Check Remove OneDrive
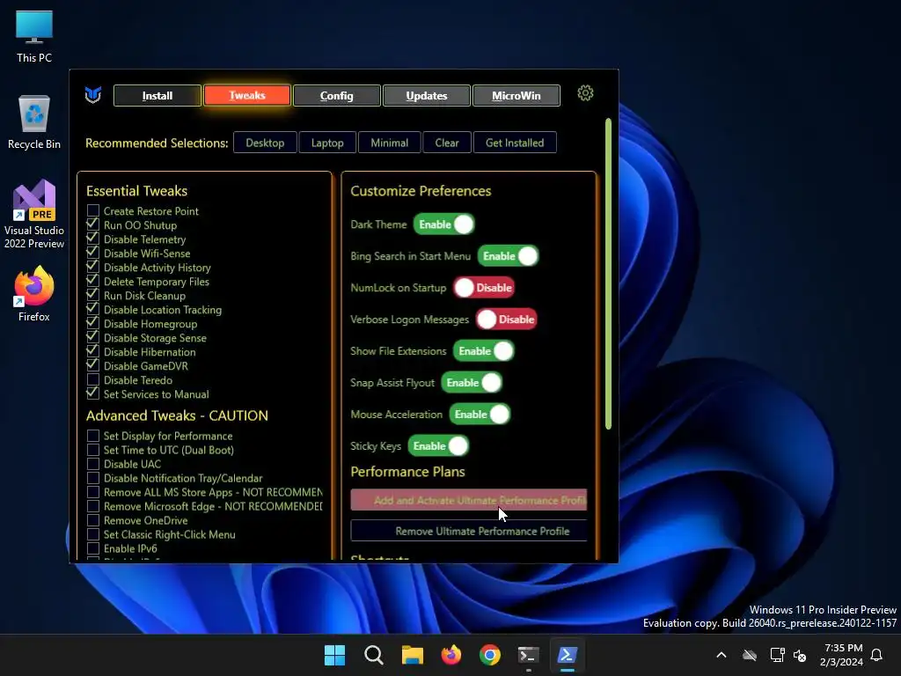The image size is (901, 676). coord(93,520)
